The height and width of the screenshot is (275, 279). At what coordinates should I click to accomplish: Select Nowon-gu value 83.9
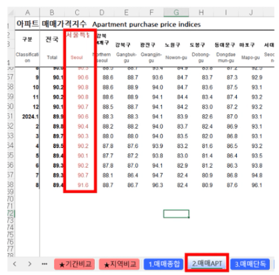pyautogui.click(x=183, y=117)
